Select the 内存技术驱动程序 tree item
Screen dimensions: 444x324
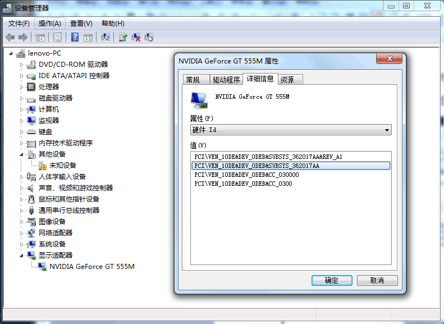[66, 143]
